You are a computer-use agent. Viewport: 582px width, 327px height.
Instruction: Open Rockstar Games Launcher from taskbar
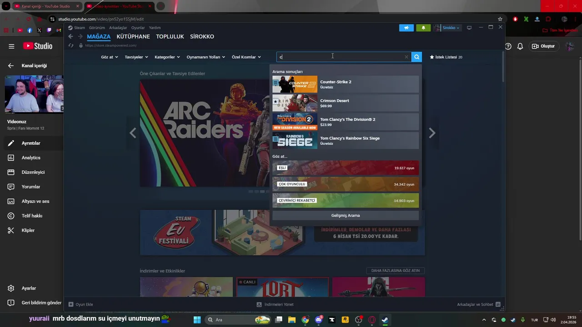tap(345, 320)
